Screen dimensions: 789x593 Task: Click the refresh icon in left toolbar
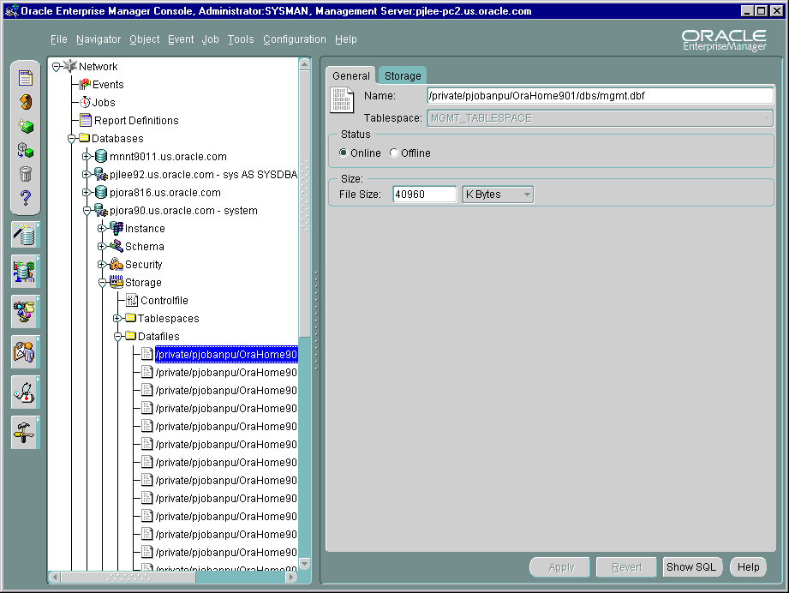(25, 102)
